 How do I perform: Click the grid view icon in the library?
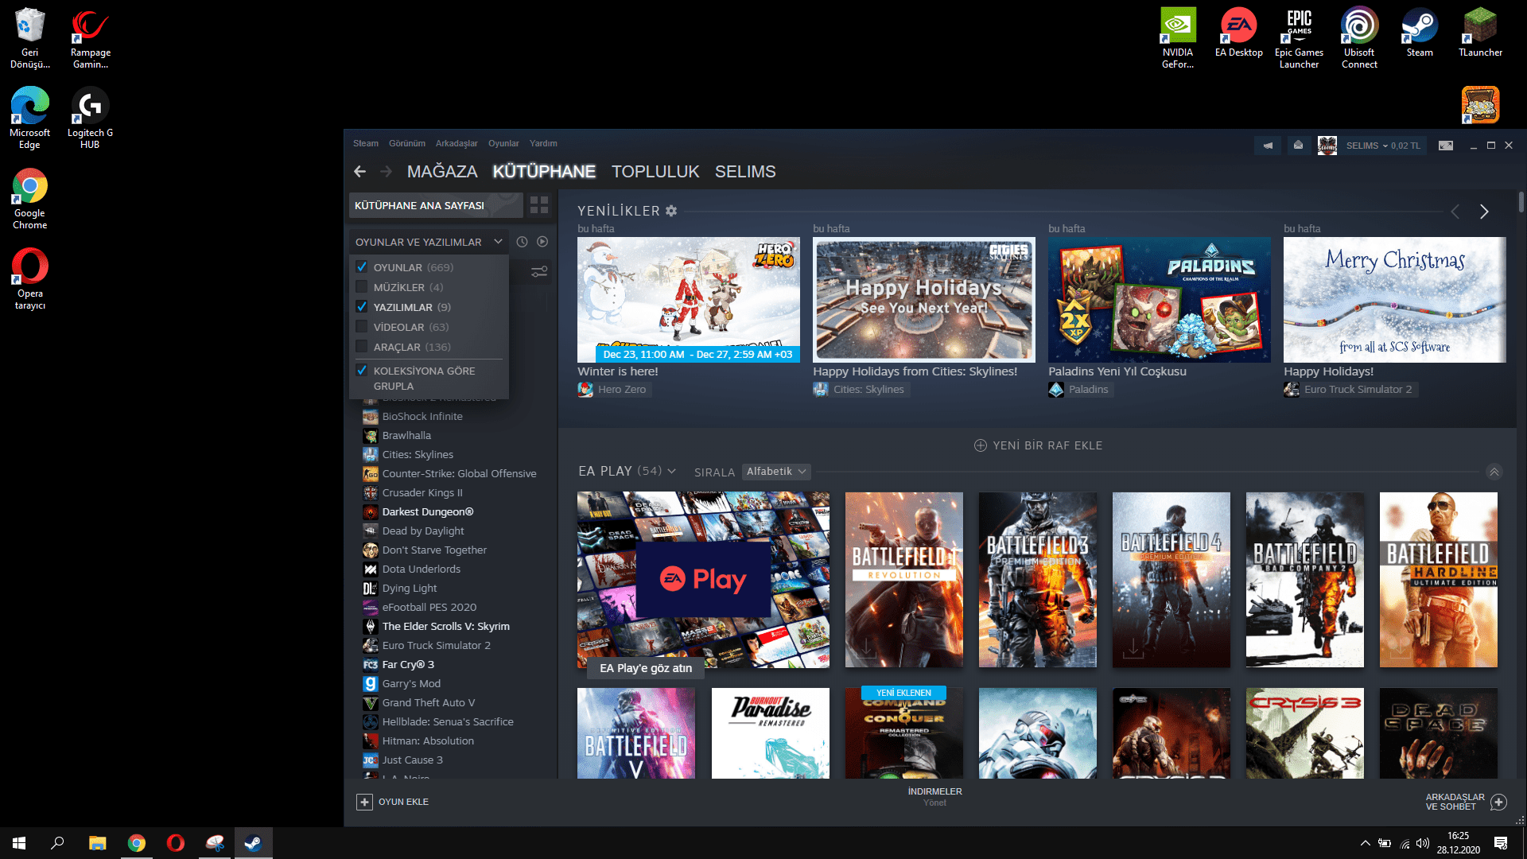[539, 205]
